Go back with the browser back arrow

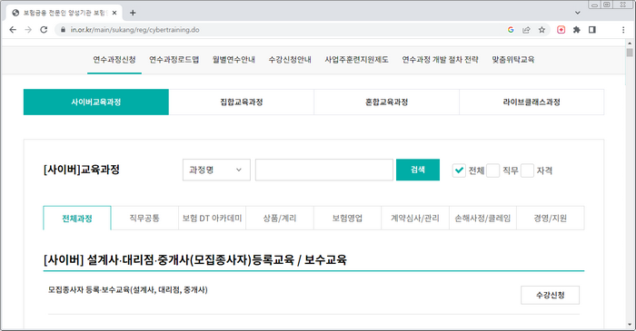pyautogui.click(x=13, y=30)
